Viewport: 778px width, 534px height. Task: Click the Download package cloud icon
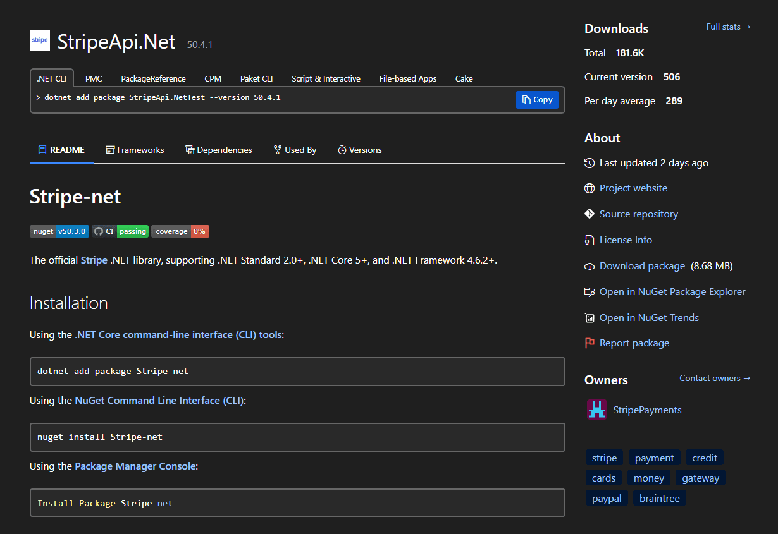(590, 266)
